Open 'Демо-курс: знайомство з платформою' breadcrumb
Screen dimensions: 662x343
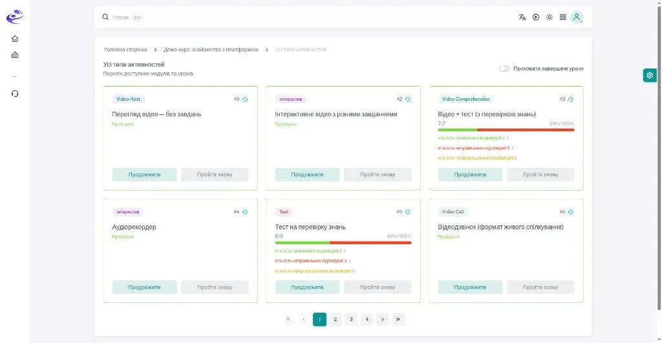point(211,50)
